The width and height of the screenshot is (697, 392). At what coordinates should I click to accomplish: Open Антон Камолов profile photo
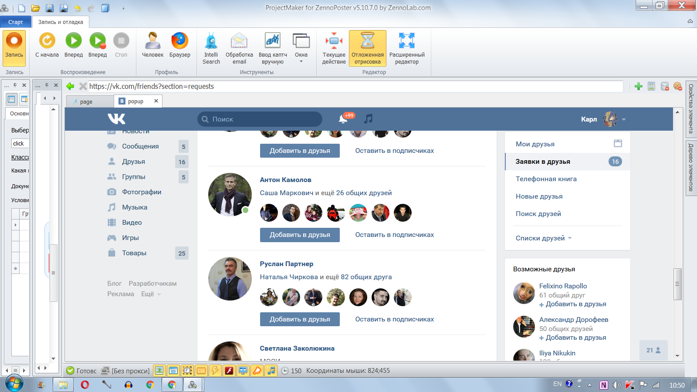pyautogui.click(x=230, y=195)
